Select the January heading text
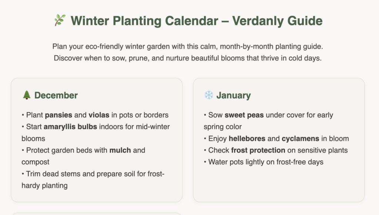Screen dimensions: 379x215 point(234,95)
